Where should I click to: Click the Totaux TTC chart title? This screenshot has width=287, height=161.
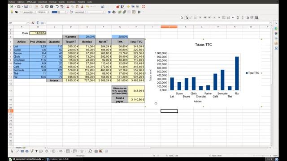[203, 45]
